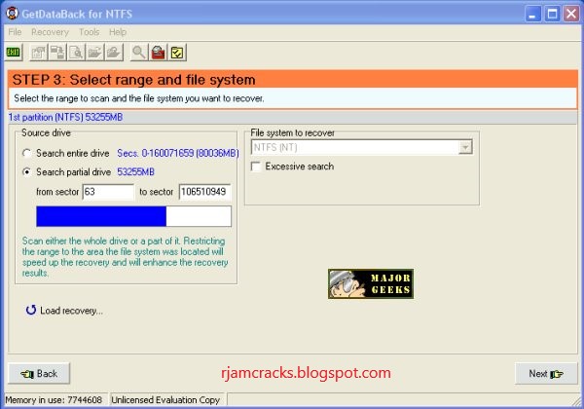
Task: Click the greyed-out two-windows copy toolbar icon
Action: click(x=57, y=53)
